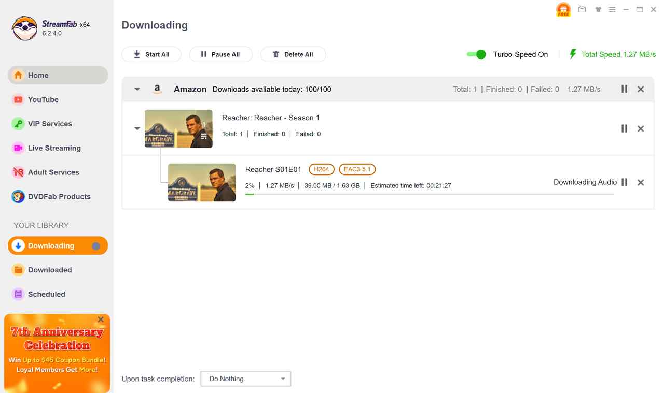Click the DVDFab mascot icon
Screen dimensions: 664x393
click(18, 197)
